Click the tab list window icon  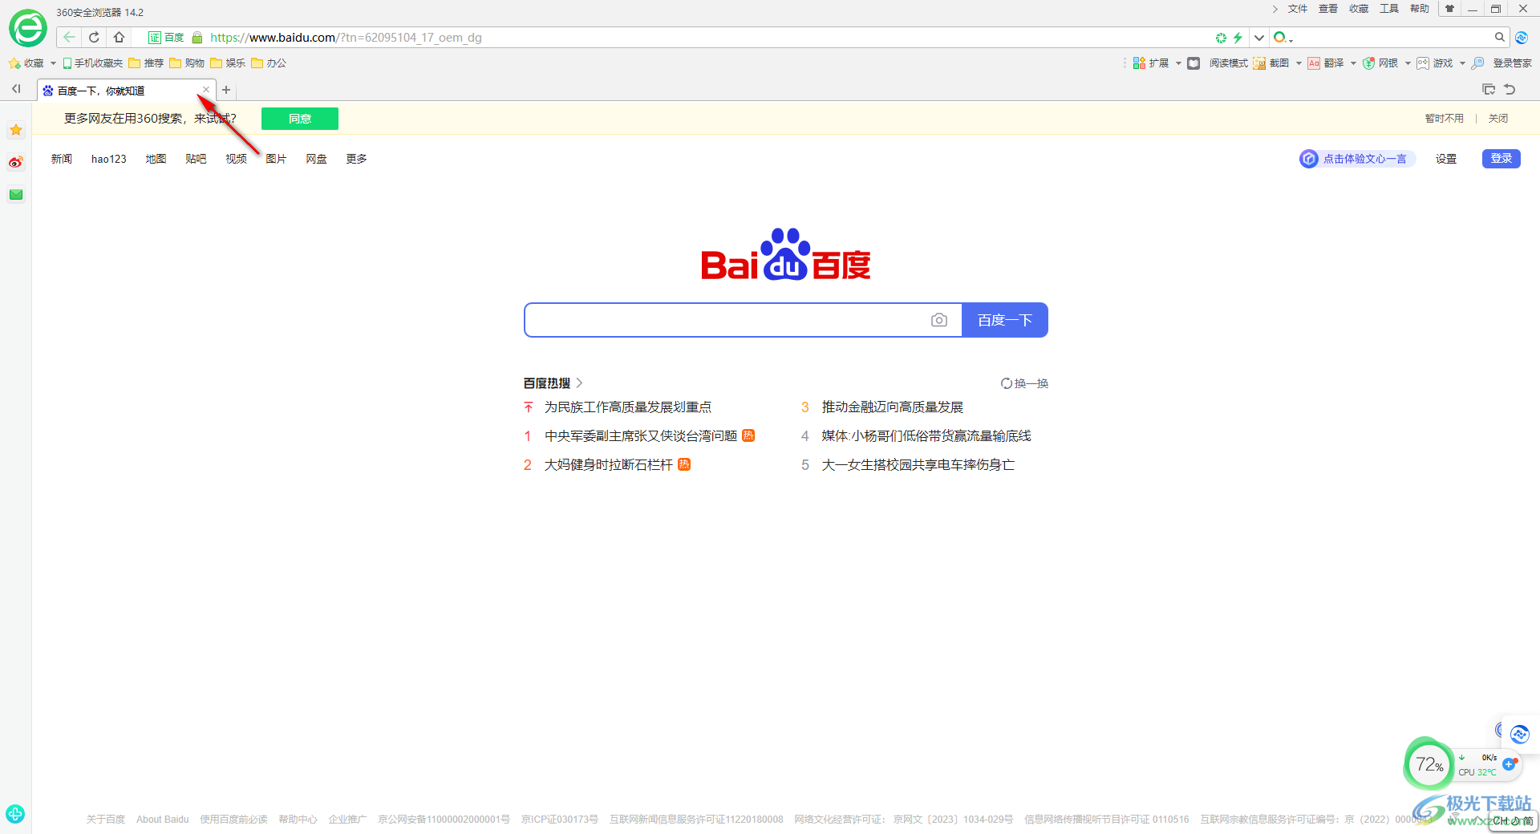pos(1489,89)
